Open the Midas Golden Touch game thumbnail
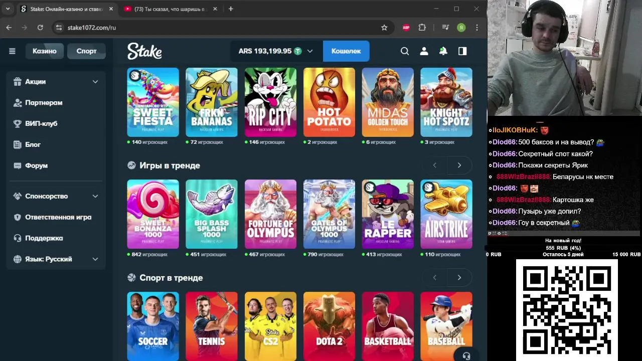 pyautogui.click(x=388, y=102)
